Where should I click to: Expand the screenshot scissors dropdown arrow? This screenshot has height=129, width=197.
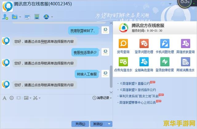(x=40, y=98)
